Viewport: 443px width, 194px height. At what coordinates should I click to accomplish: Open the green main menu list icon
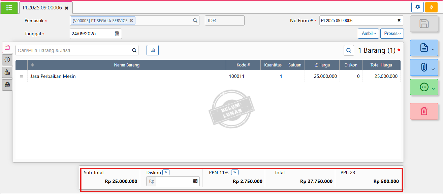9,7
